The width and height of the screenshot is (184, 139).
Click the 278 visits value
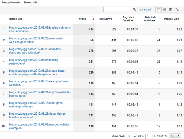pos(91,51)
